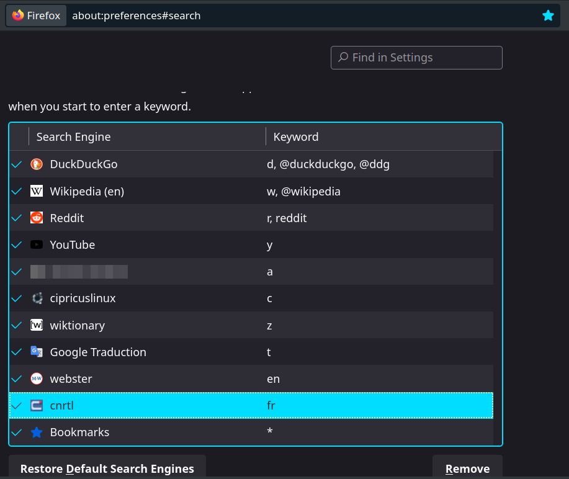
Task: Click the Wikipedia (en) engine icon
Action: [x=36, y=191]
